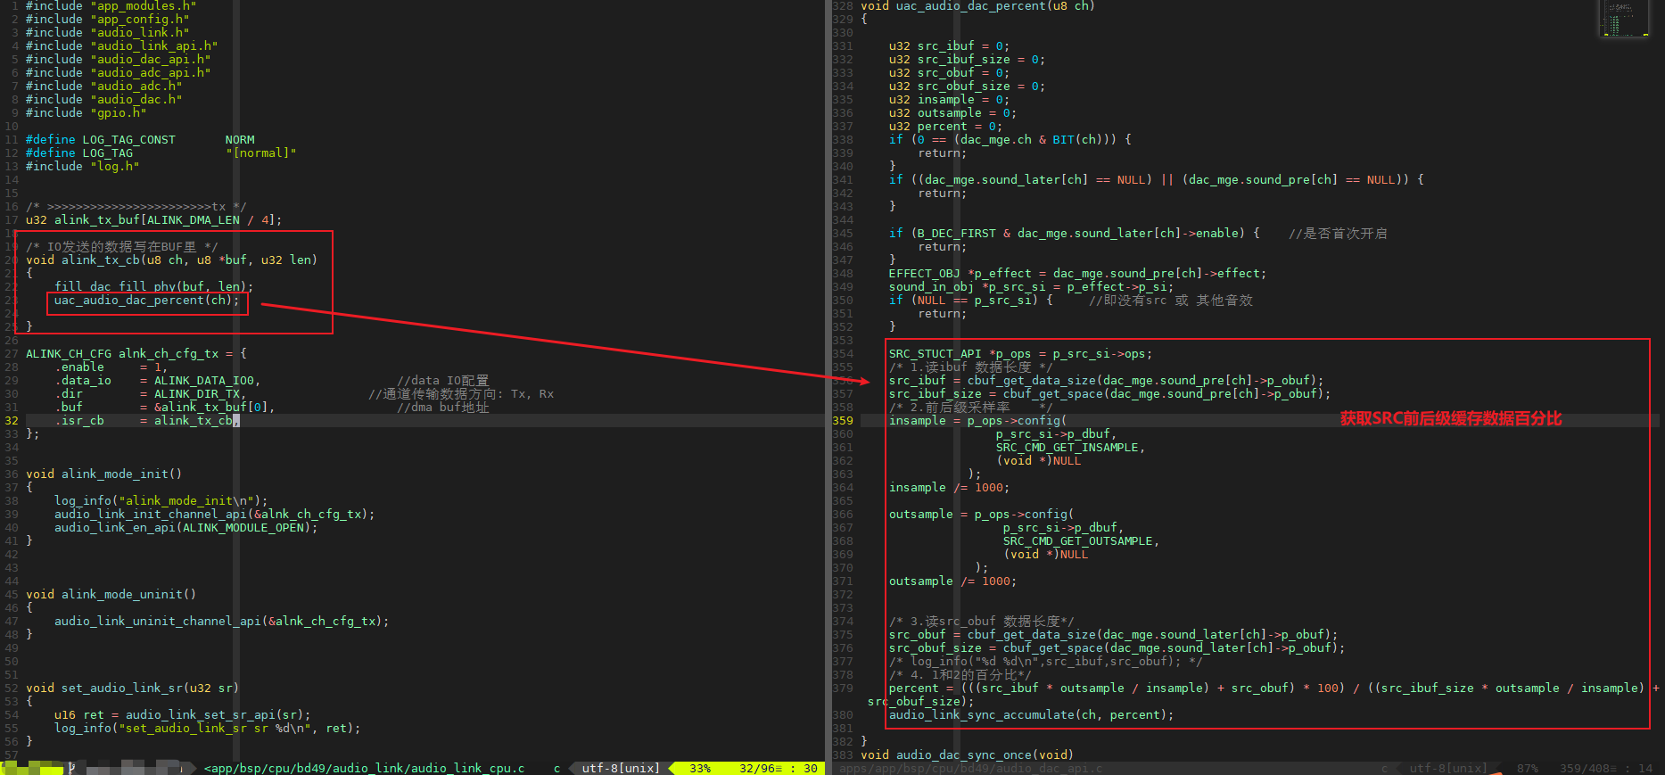Click the audio_link_cpu.c file path in the left status bar

(364, 768)
